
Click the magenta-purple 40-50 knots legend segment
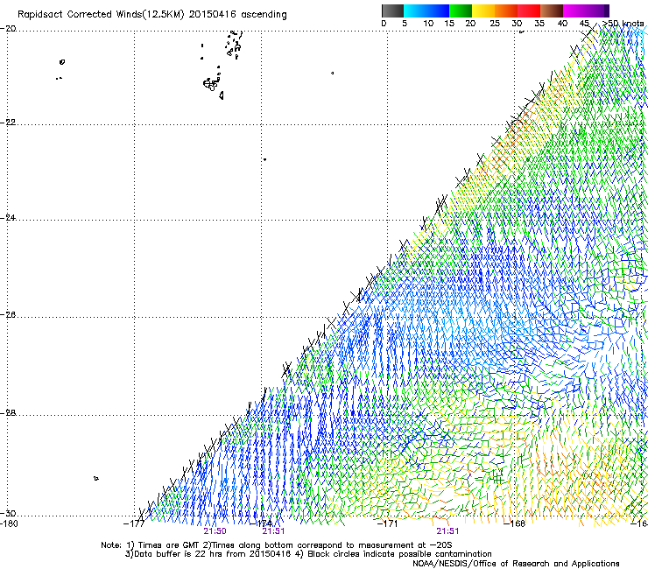[x=586, y=11]
